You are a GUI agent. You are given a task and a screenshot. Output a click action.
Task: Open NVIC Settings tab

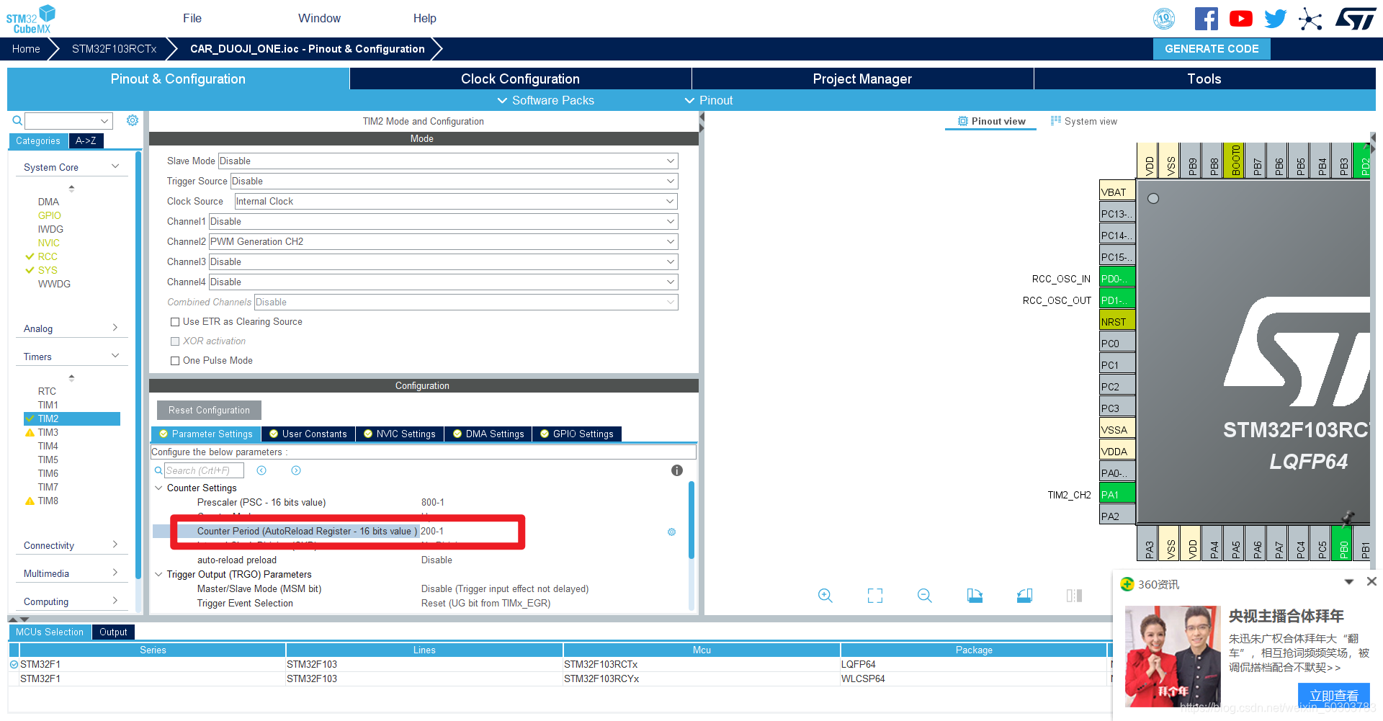point(400,434)
